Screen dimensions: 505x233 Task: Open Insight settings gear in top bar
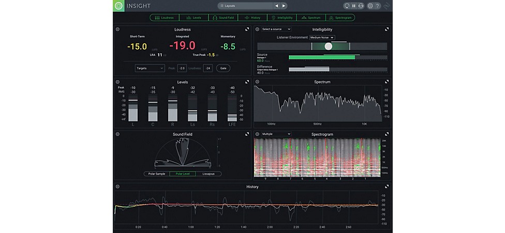[370, 6]
